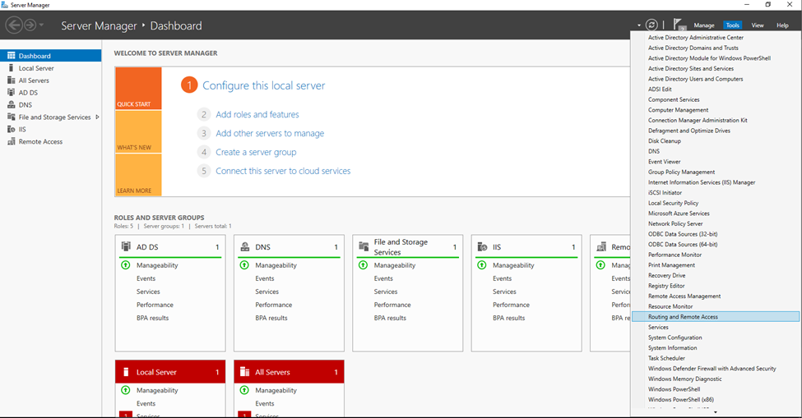
Task: Click the All Servers sidebar icon
Action: 12,80
